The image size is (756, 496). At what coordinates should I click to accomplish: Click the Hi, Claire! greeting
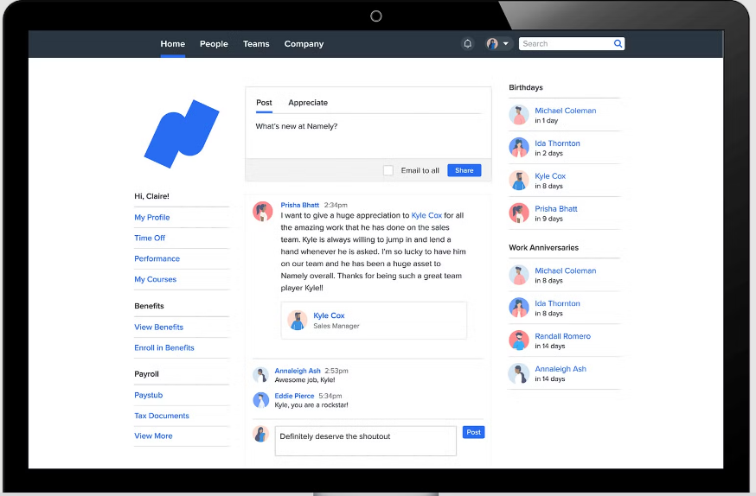(151, 196)
